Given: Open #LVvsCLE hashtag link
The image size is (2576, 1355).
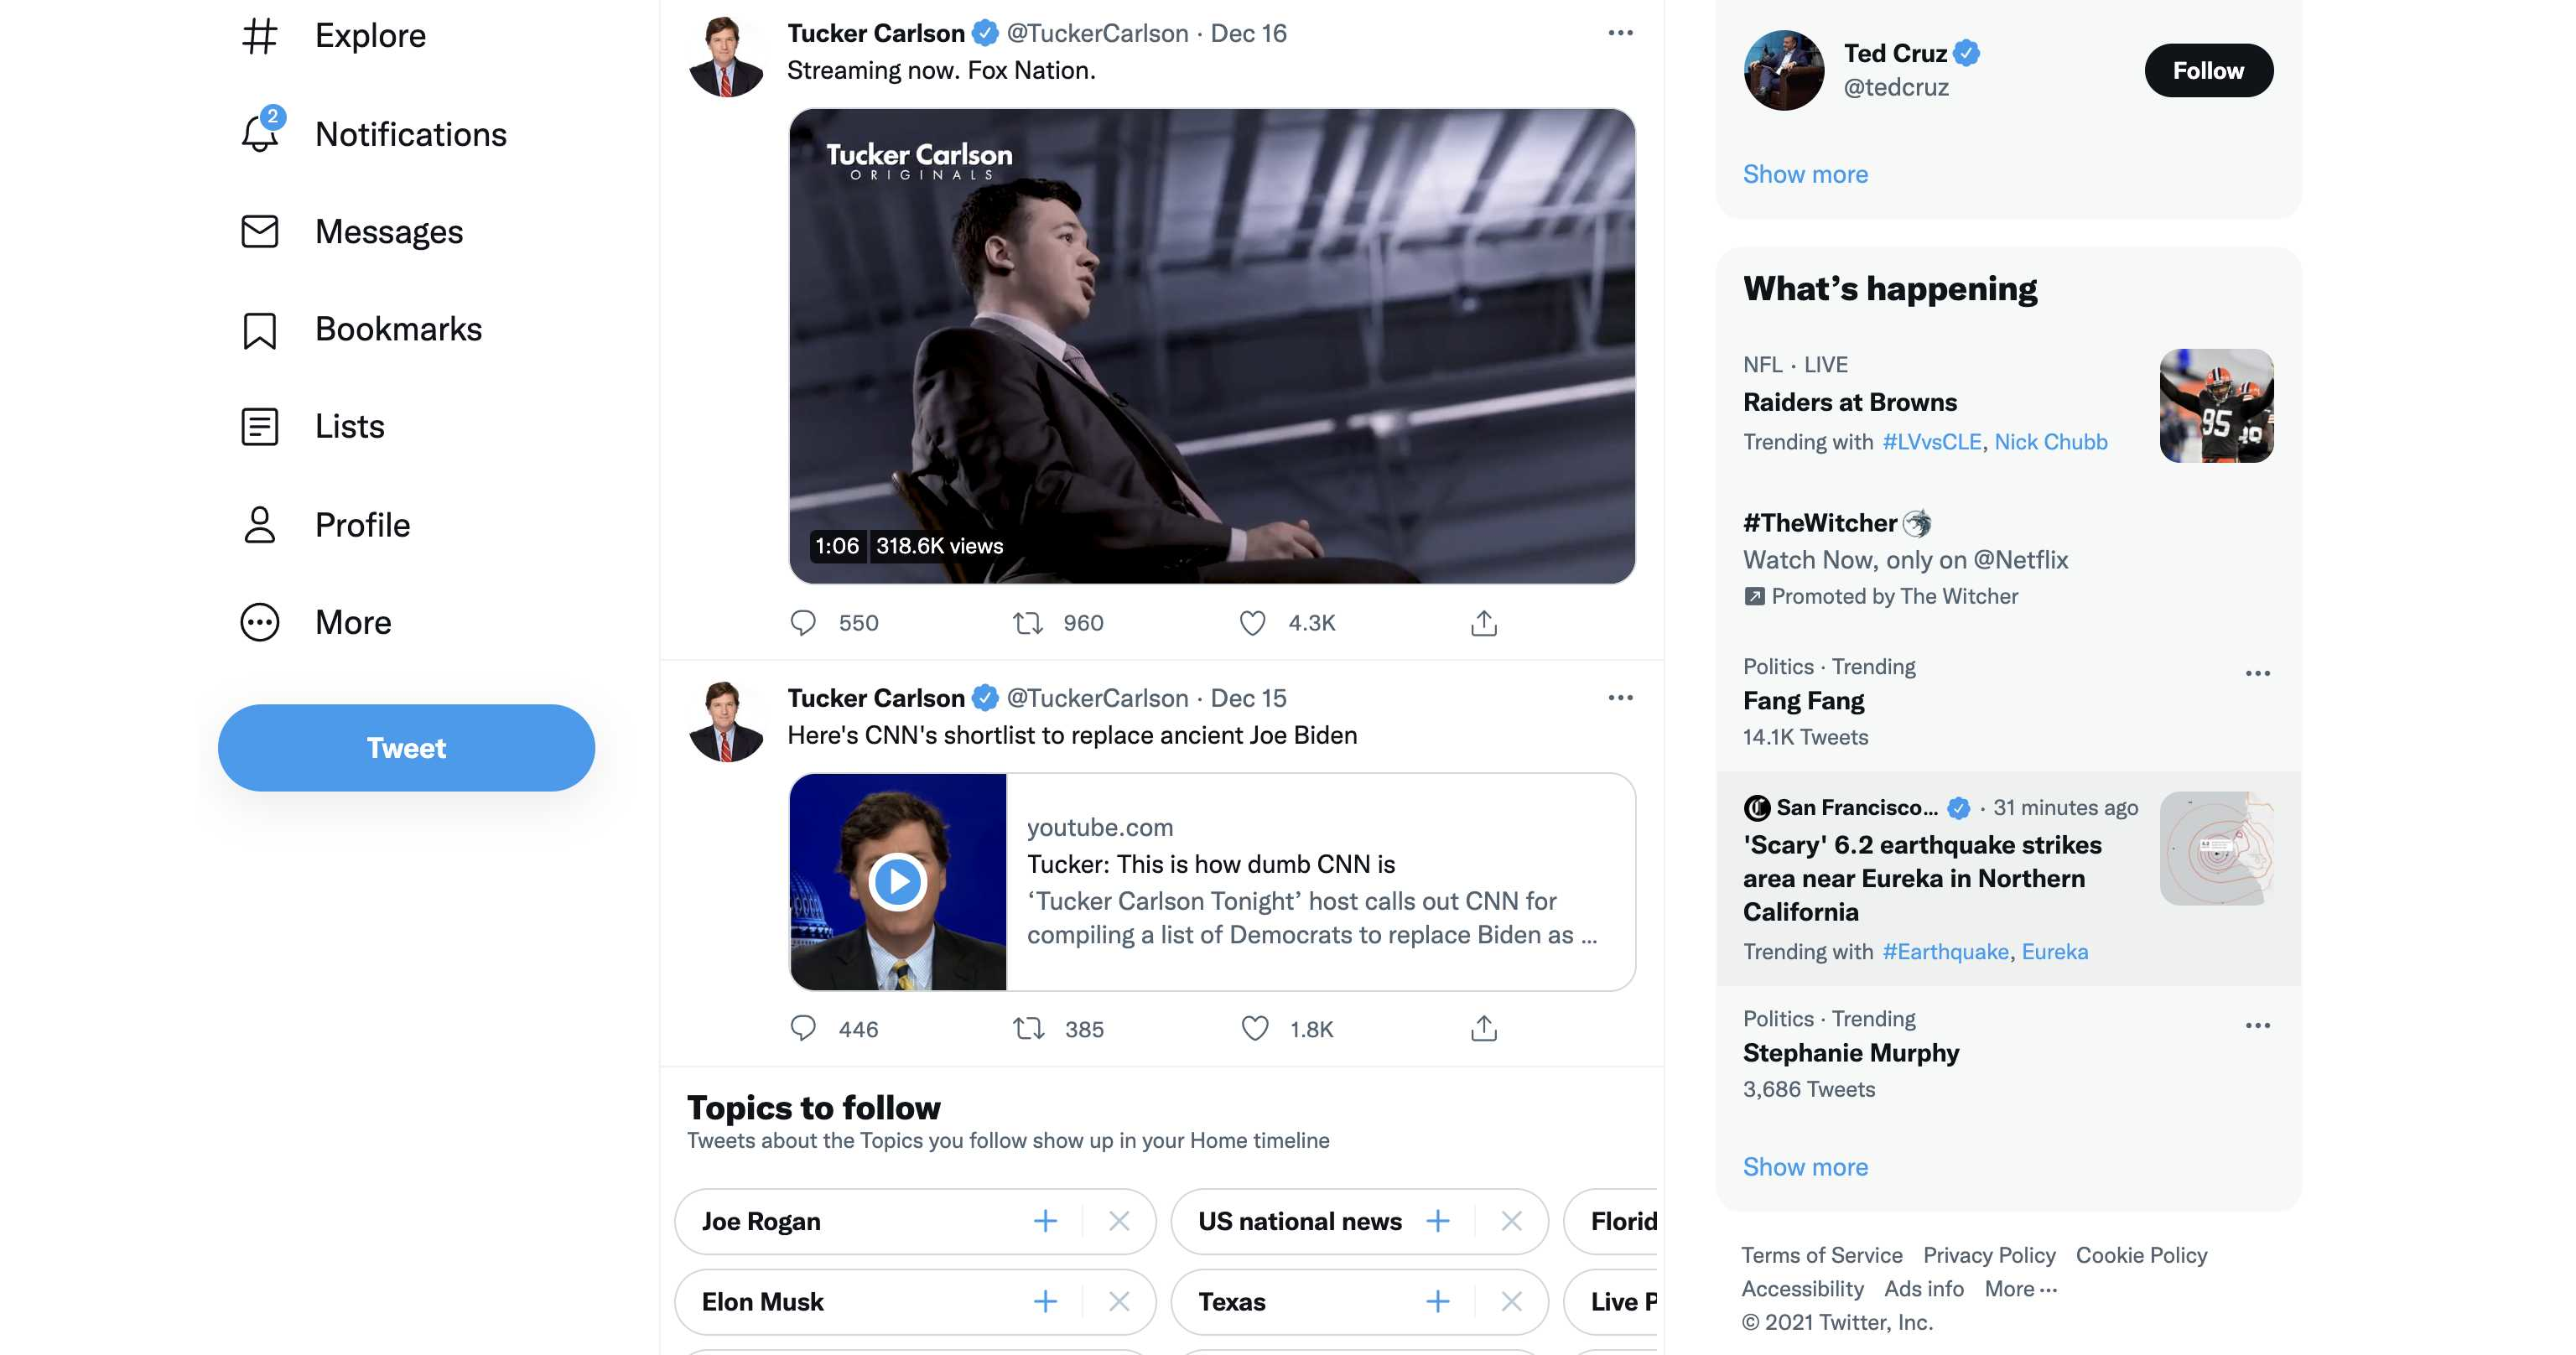Looking at the screenshot, I should (x=1931, y=442).
